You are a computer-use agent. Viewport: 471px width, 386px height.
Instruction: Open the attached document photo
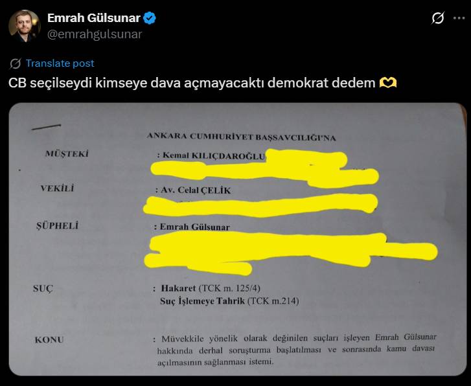(237, 239)
